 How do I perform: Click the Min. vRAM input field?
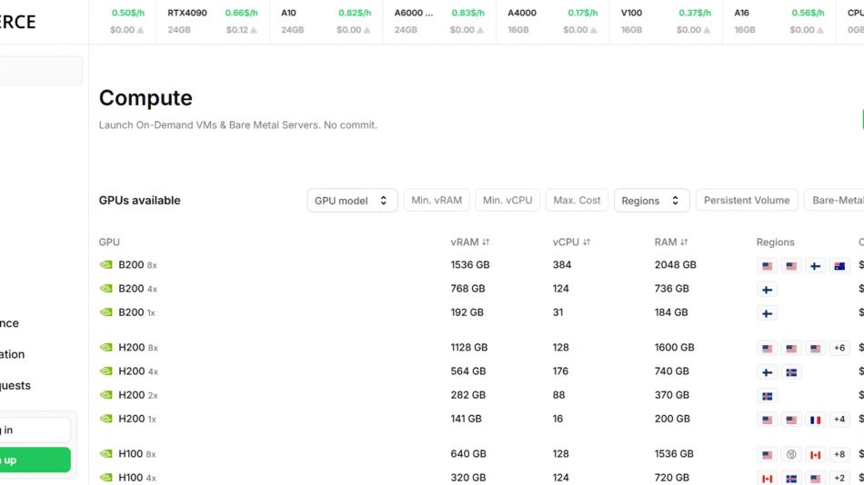point(437,201)
